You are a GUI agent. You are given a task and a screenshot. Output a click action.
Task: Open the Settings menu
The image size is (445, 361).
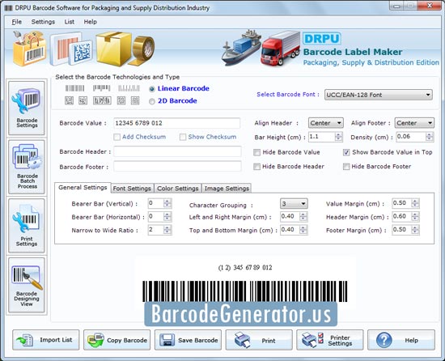tap(43, 22)
